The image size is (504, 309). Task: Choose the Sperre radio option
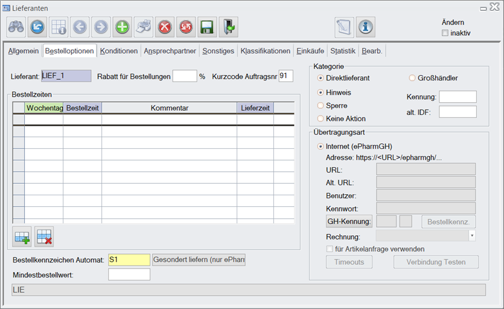321,105
